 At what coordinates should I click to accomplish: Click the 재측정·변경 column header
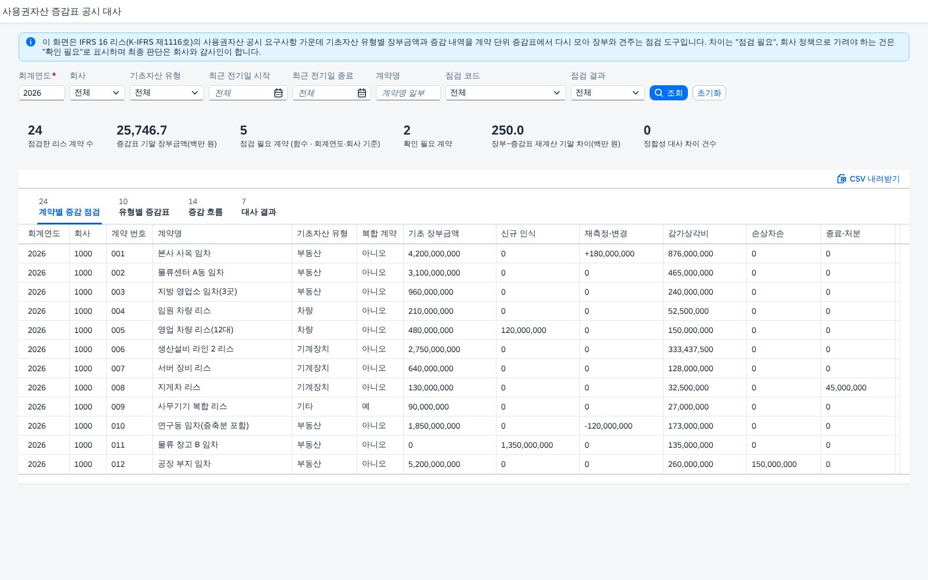621,234
